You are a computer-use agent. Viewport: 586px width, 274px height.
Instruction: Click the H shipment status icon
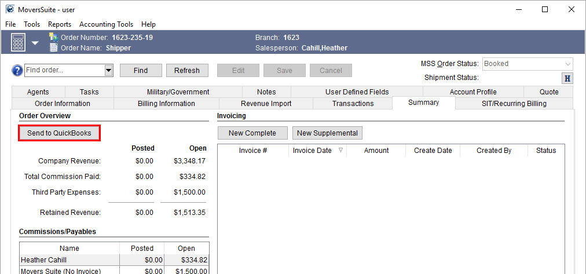tap(567, 78)
